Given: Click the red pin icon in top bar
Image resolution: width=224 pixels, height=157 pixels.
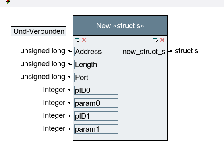Looking at the screenshot, I should click(8, 2).
